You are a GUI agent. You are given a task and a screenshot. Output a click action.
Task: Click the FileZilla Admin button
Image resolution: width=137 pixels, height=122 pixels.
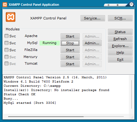(x=92, y=50)
